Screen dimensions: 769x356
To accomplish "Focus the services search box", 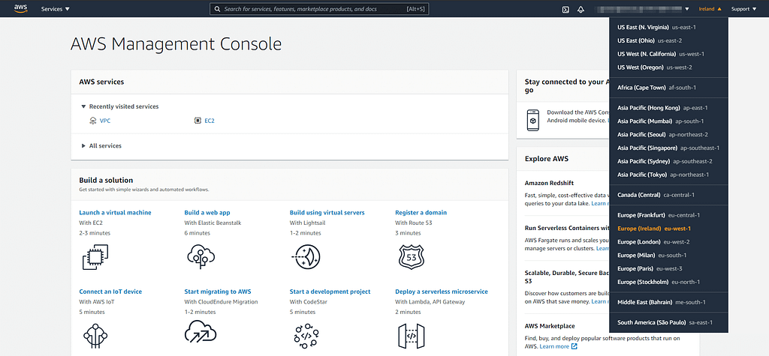I will point(319,9).
